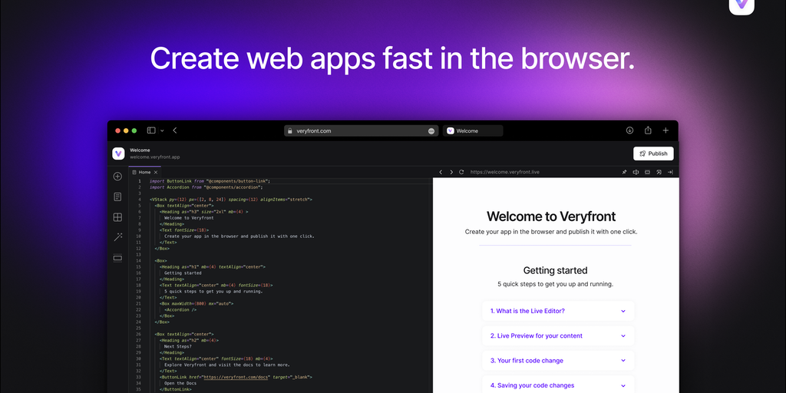
Task: Click the padlock icon in address bar
Action: 289,130
